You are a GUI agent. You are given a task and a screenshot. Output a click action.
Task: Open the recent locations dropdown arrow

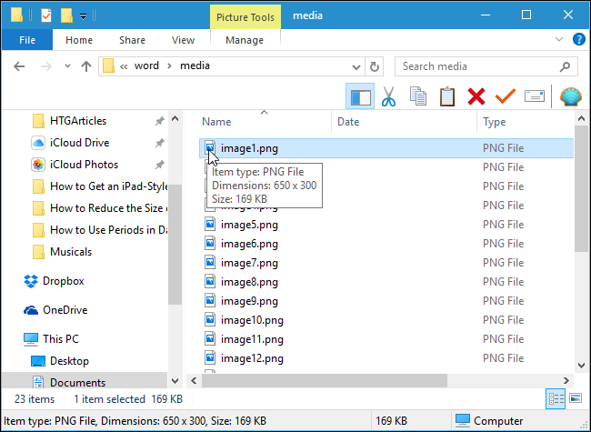(x=67, y=66)
